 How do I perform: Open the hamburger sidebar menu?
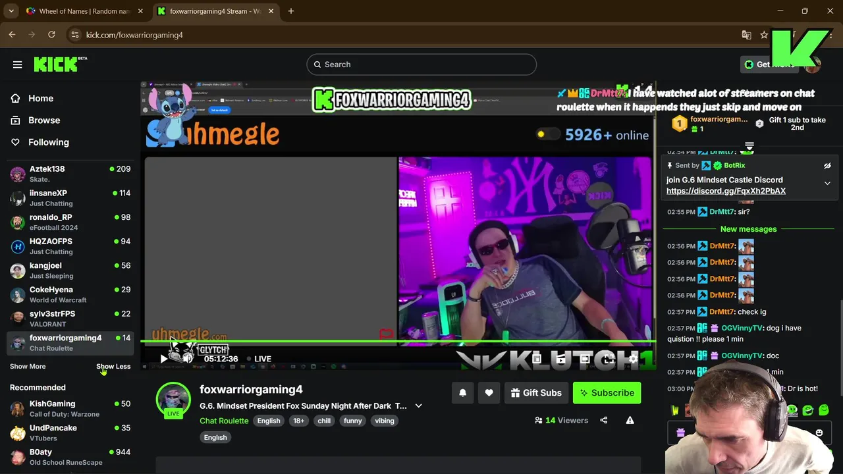pyautogui.click(x=18, y=65)
